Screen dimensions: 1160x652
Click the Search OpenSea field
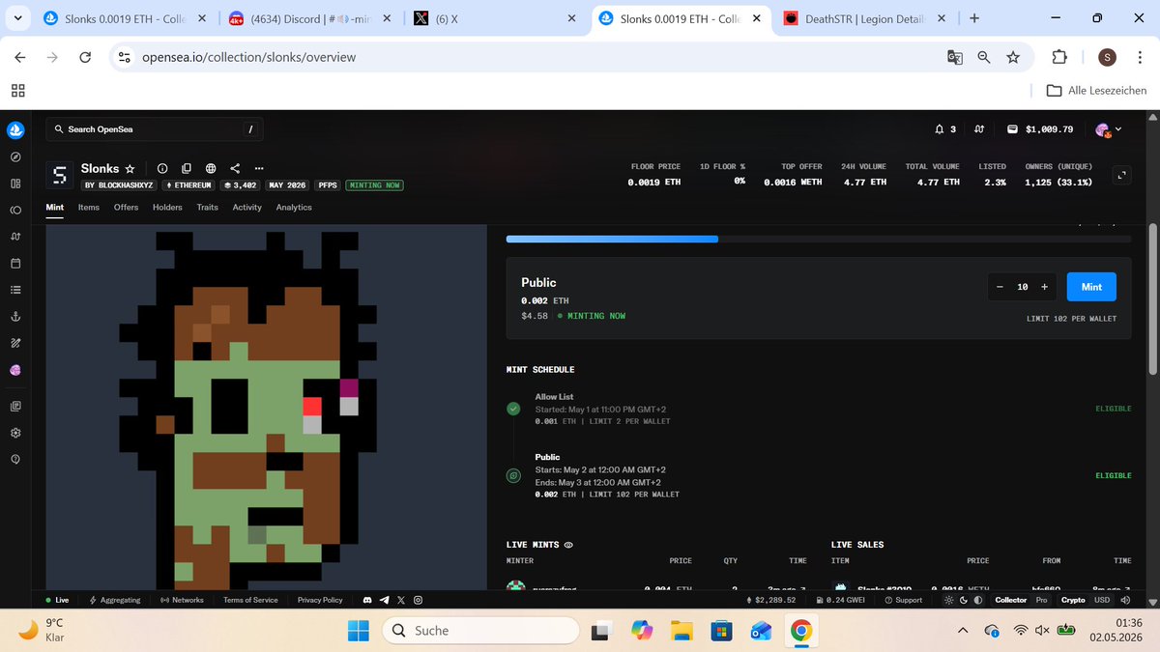(154, 129)
